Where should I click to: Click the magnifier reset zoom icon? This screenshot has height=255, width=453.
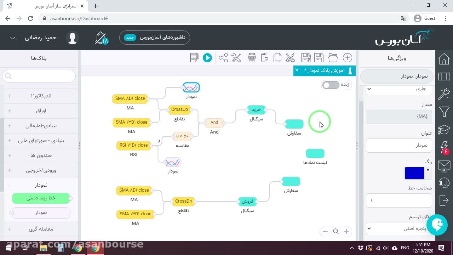pos(336,231)
